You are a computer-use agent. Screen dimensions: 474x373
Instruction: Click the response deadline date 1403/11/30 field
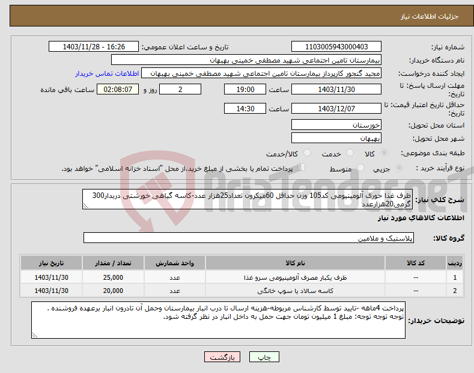[336, 89]
